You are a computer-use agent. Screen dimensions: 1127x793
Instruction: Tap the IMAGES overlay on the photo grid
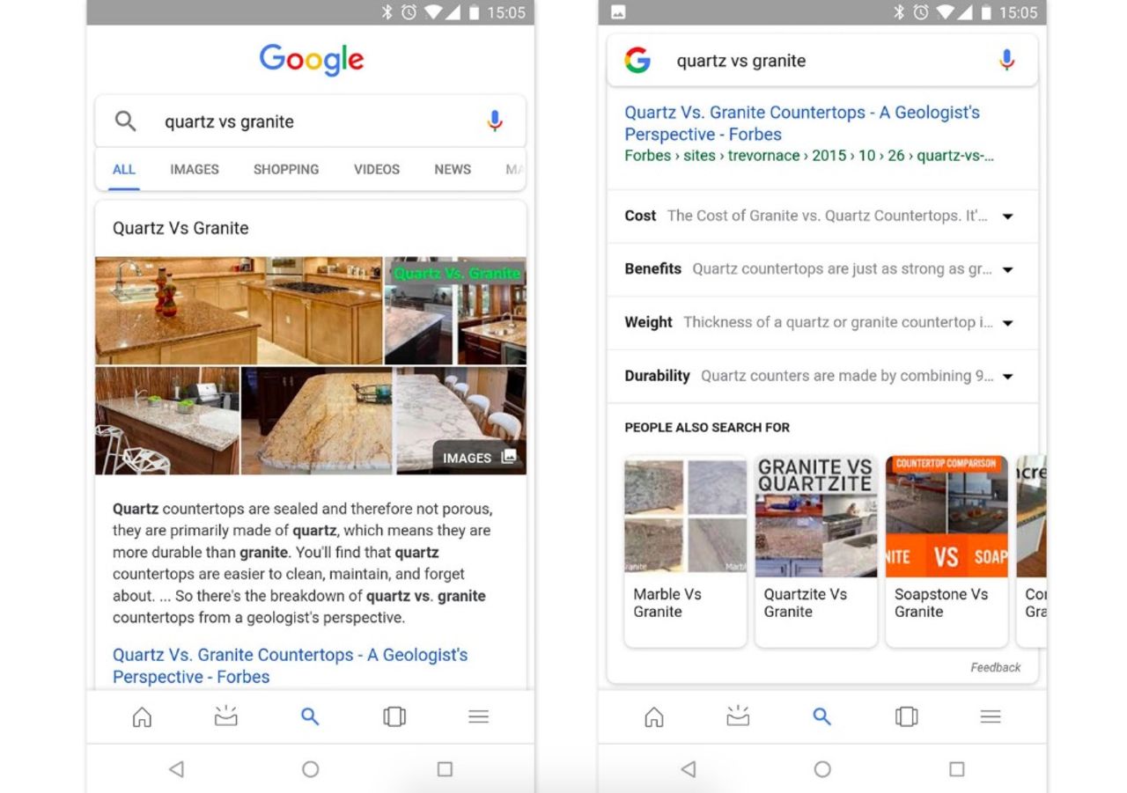[475, 458]
